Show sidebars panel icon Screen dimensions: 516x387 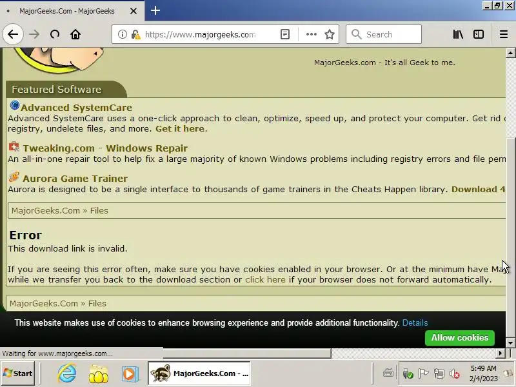[479, 34]
